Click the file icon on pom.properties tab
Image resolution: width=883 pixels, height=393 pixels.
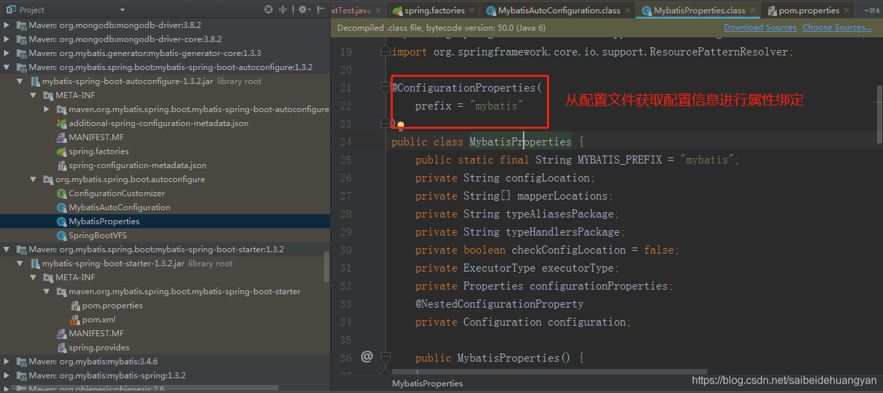click(772, 11)
